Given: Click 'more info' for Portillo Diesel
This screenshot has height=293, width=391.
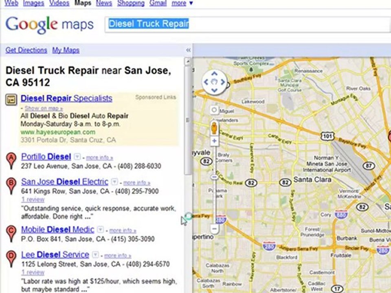Looking at the screenshot, I should coord(99,158).
